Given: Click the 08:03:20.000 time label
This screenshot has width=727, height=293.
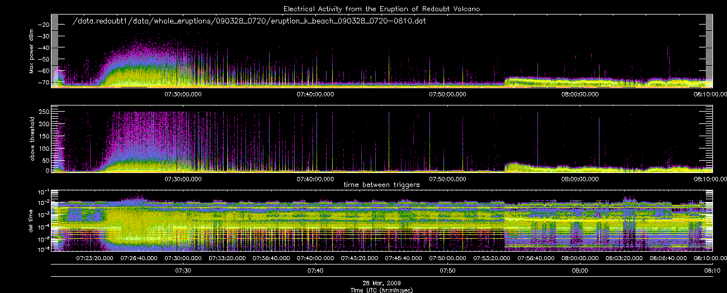Looking at the screenshot, I should tap(624, 258).
